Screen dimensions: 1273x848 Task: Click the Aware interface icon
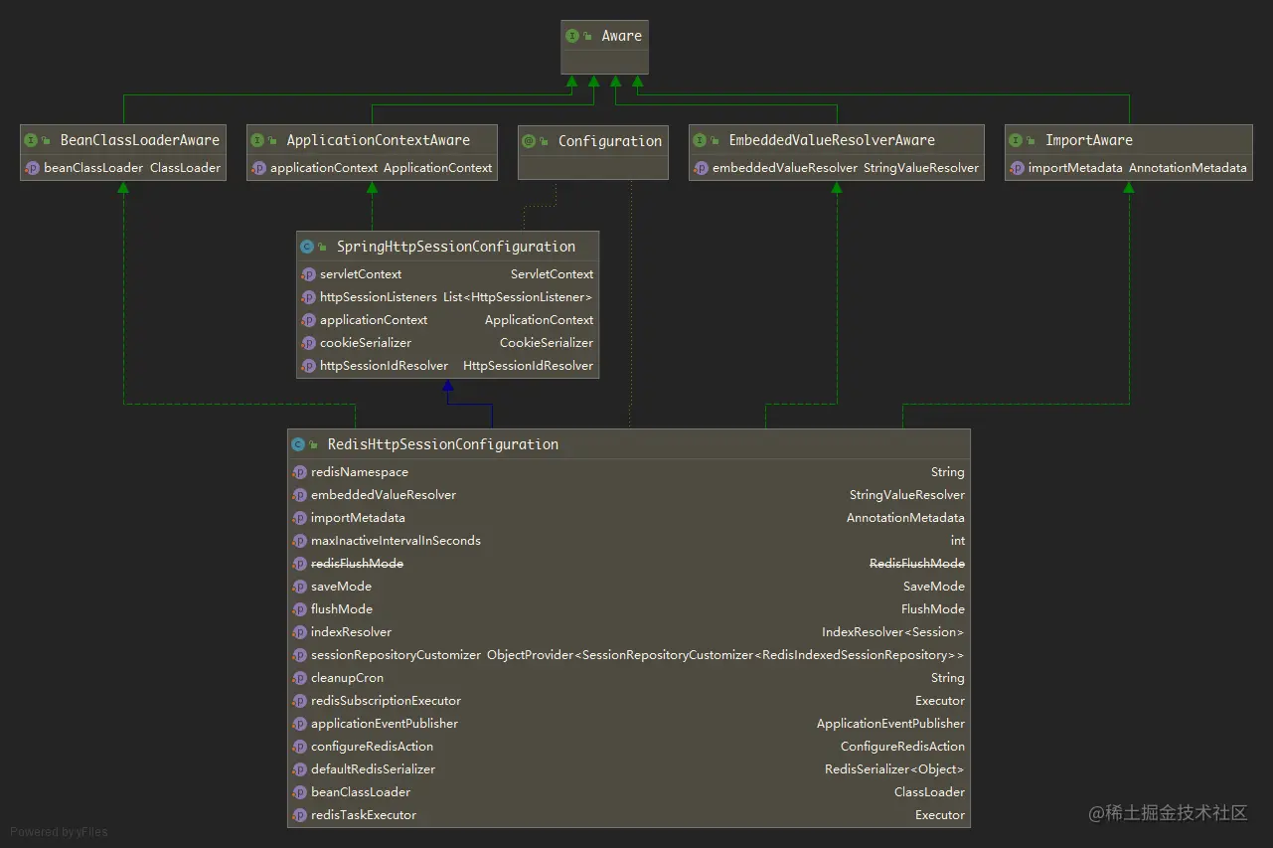pyautogui.click(x=572, y=36)
